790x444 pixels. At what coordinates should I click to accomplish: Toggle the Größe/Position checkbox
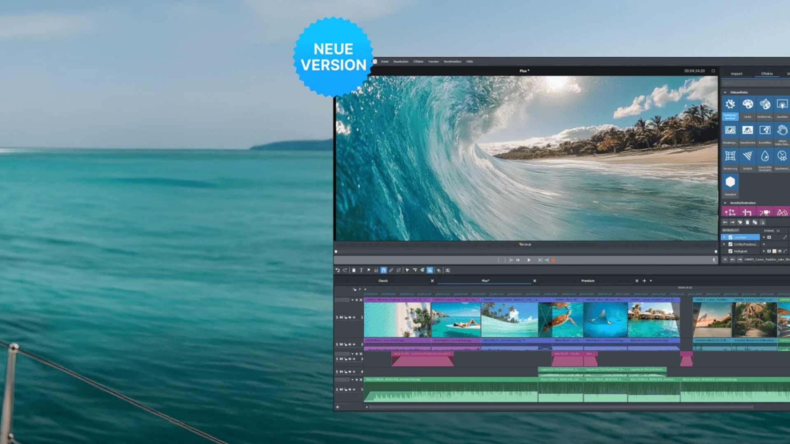pyautogui.click(x=731, y=244)
